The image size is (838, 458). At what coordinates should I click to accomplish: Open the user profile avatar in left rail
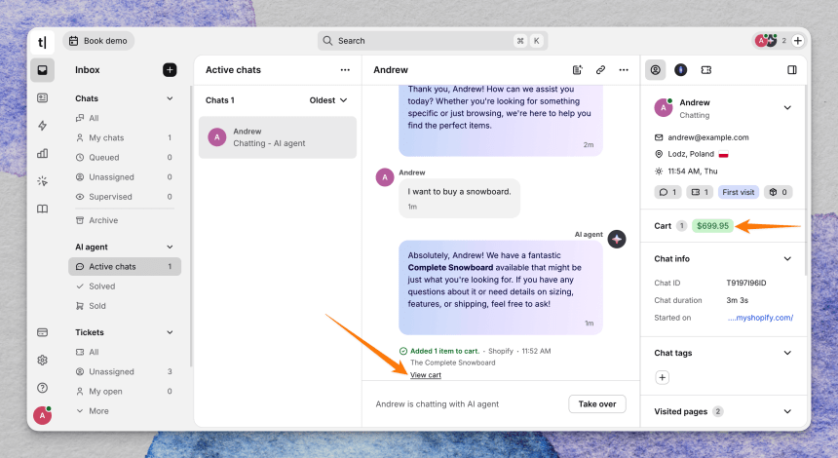pos(42,415)
